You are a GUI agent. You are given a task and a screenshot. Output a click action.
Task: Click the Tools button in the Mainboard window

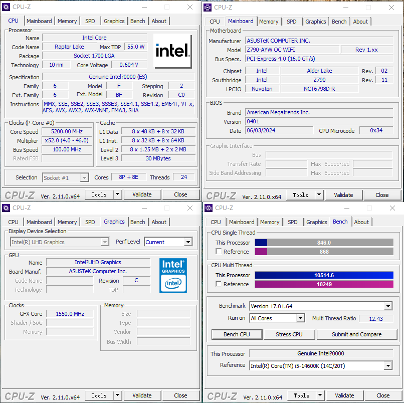pos(300,195)
